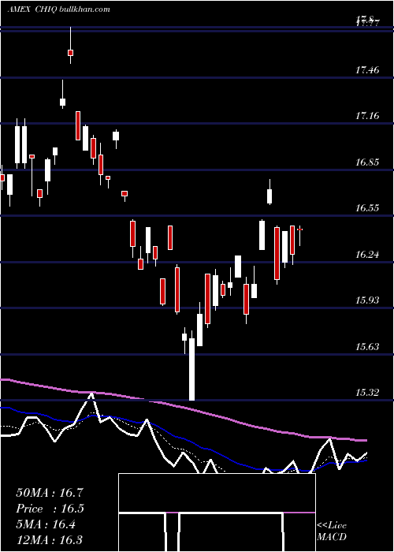
Task: Select the 15.93 price axis label
Action: tap(367, 300)
